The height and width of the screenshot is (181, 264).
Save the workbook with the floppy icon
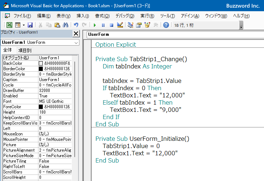point(30,25)
